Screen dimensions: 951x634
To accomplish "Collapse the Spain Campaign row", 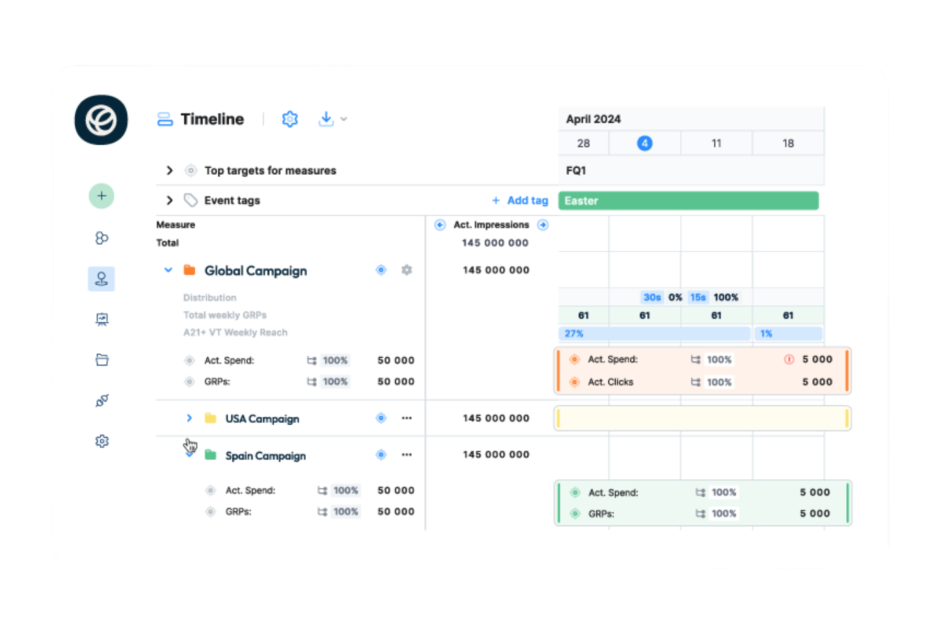I will click(x=189, y=454).
